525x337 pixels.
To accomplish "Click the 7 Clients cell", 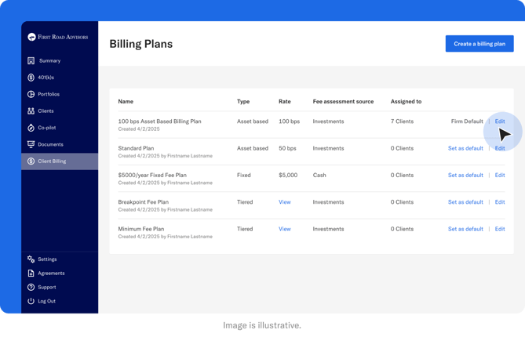I will [x=402, y=121].
